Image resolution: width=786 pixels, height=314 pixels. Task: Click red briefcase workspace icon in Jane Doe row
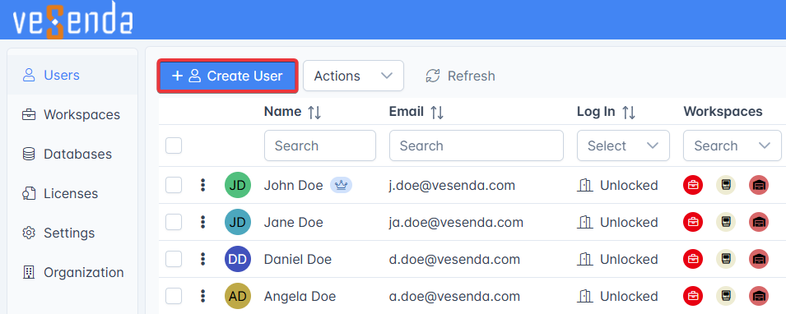point(693,222)
